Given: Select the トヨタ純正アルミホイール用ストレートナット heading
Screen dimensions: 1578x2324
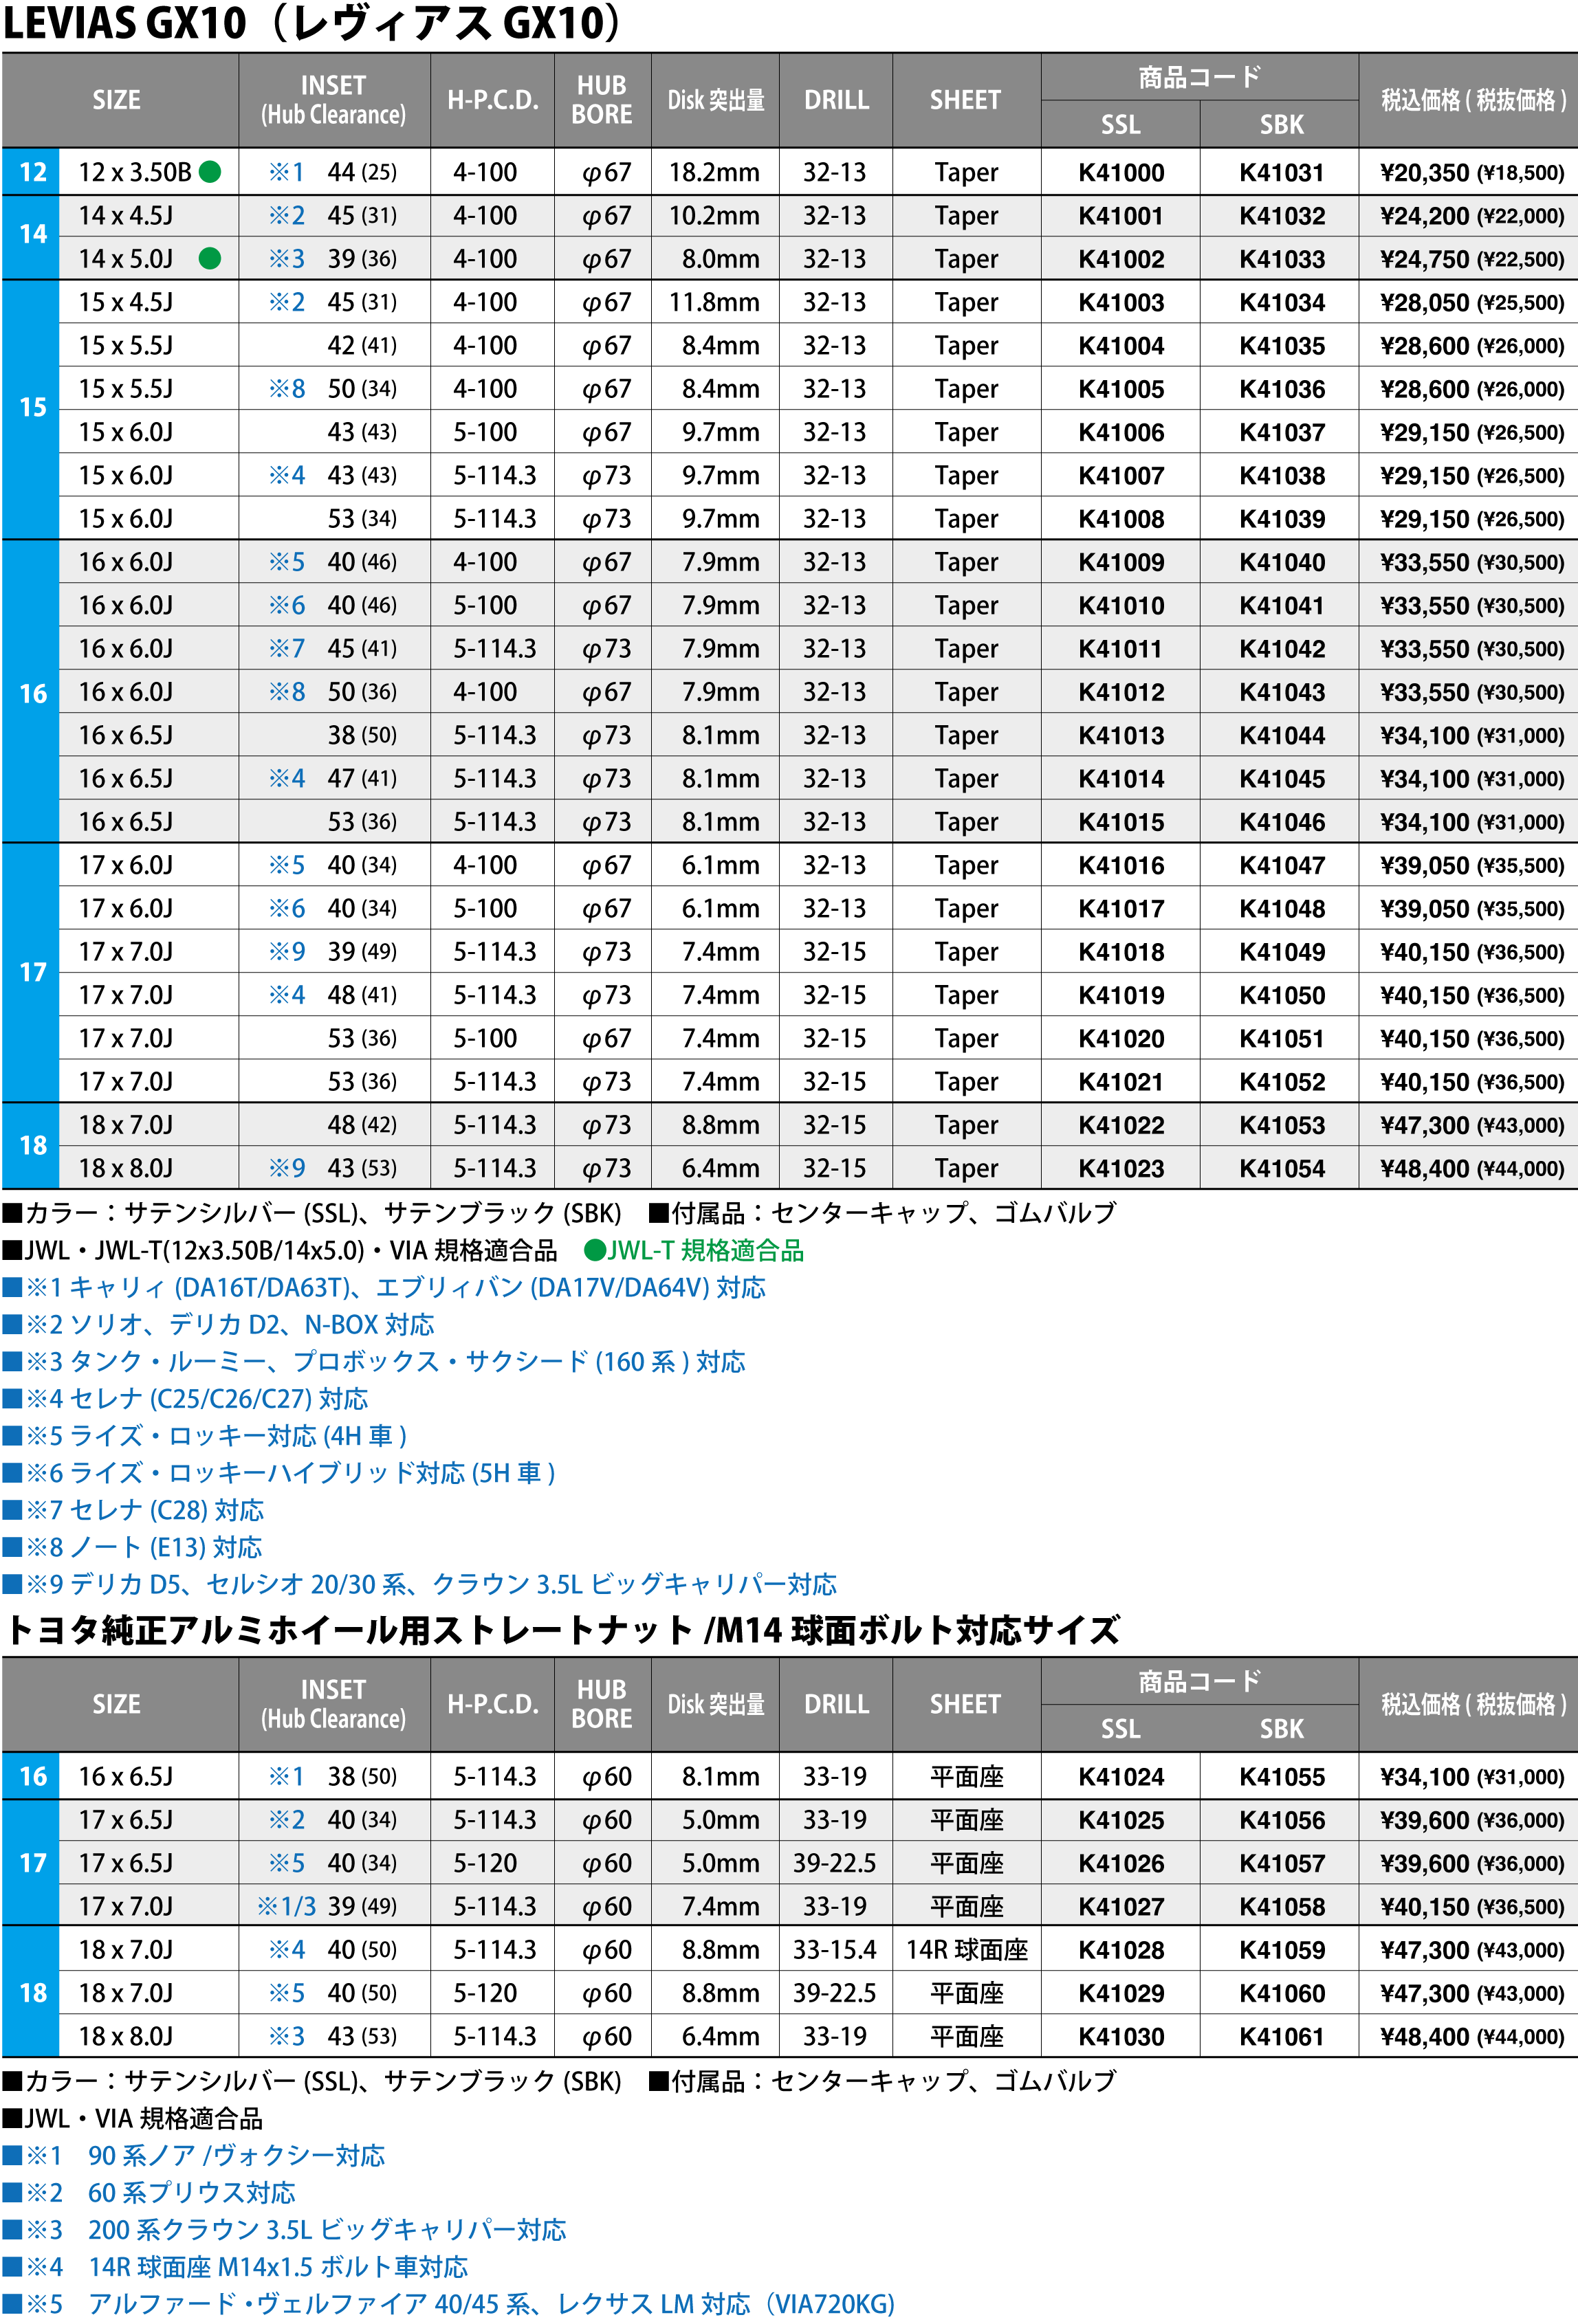Looking at the screenshot, I should [562, 1630].
